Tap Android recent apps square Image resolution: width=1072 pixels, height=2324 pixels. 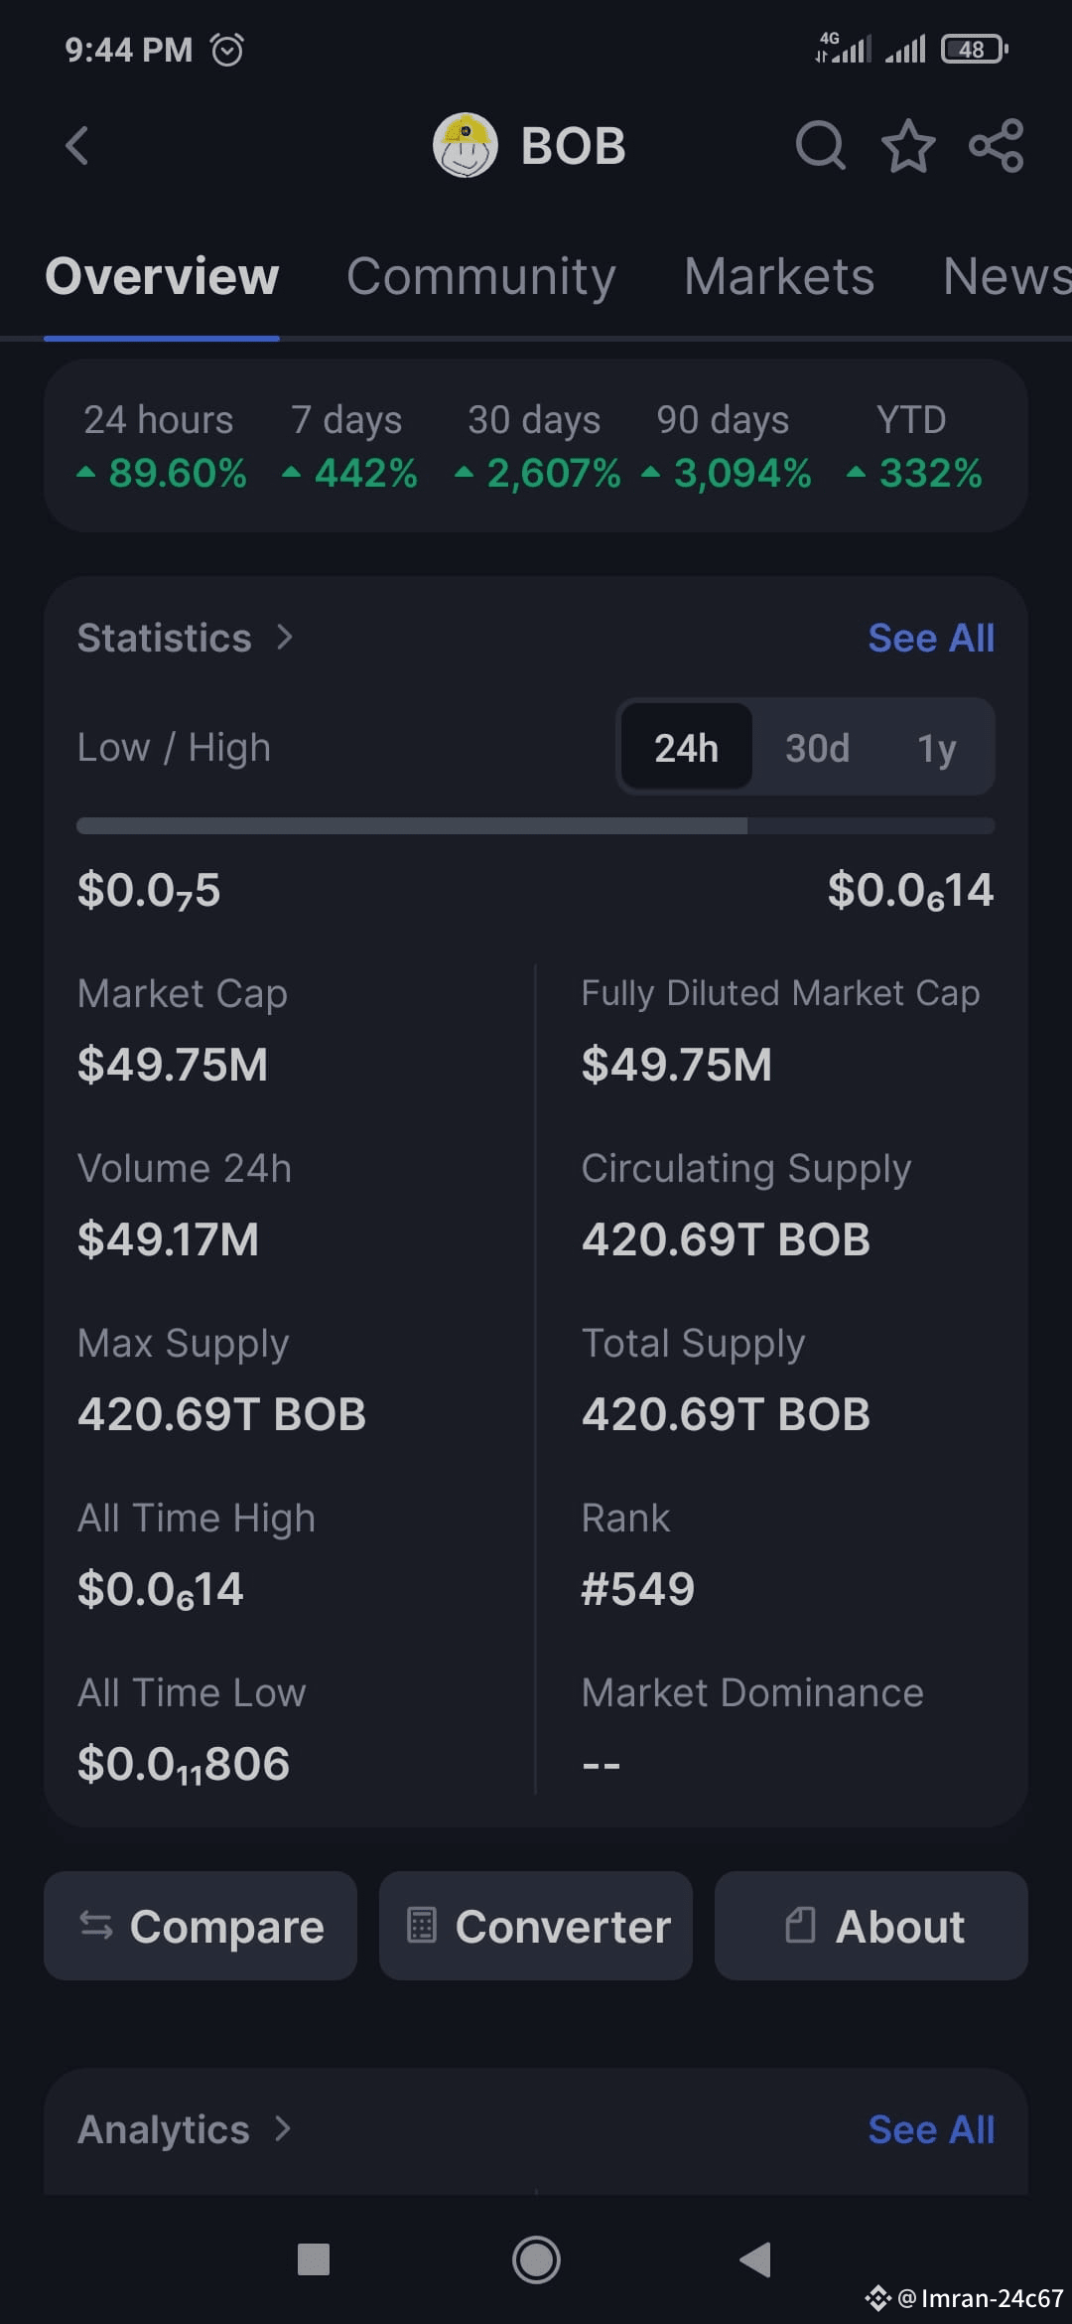314,2259
